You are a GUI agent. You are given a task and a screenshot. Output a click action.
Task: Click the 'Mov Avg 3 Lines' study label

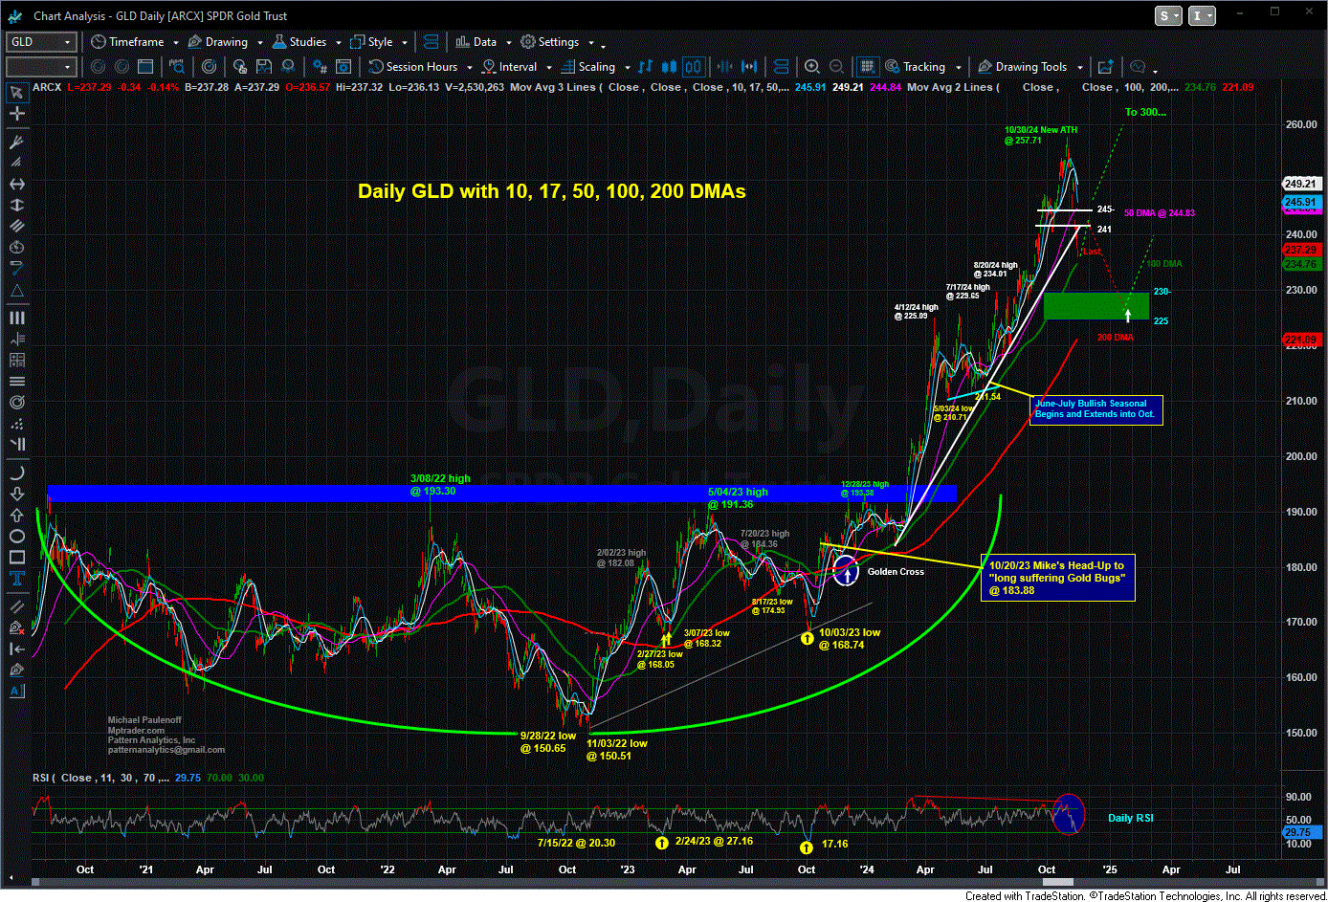(554, 87)
